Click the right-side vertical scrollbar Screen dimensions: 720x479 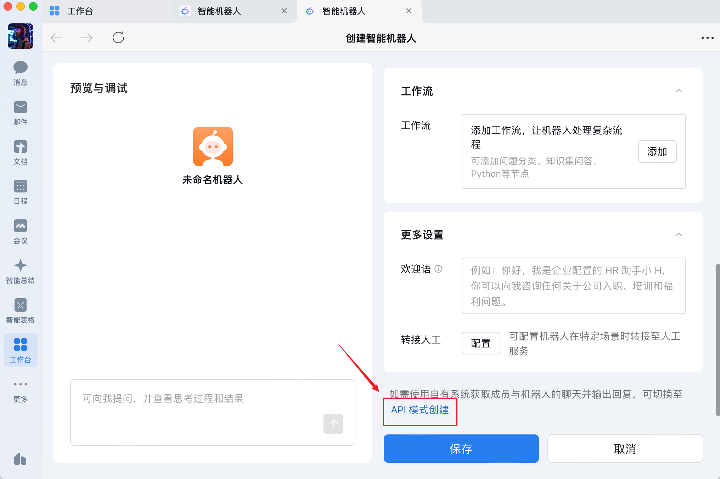click(718, 339)
